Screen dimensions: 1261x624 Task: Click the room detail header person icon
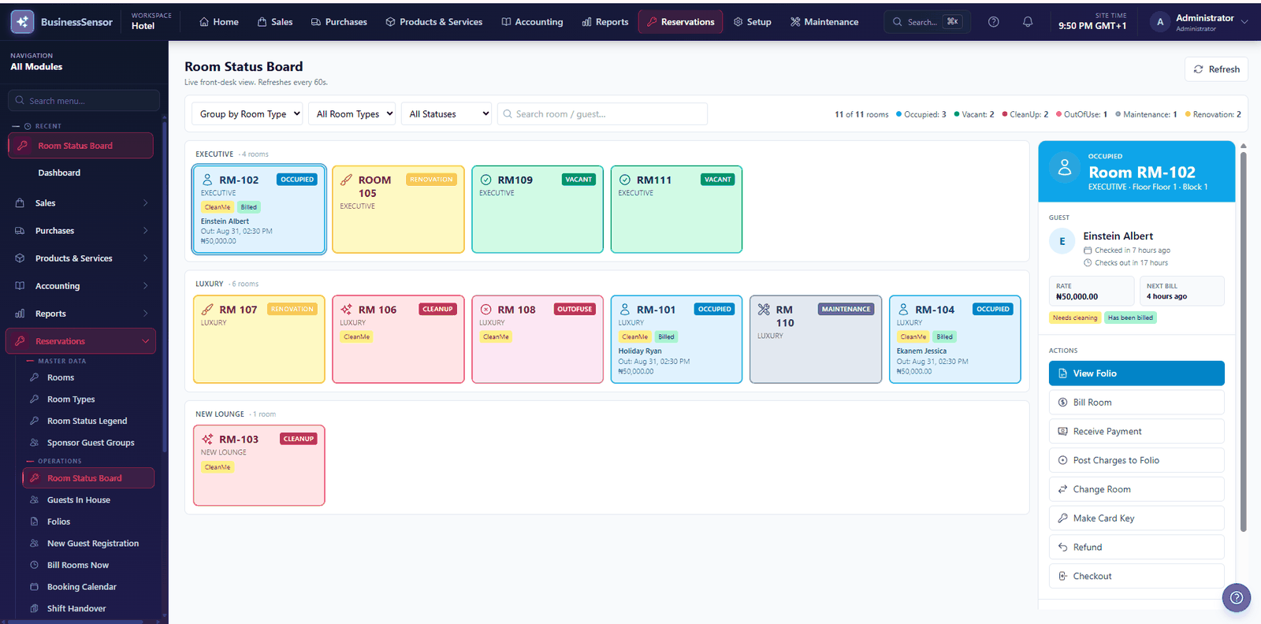click(x=1065, y=168)
